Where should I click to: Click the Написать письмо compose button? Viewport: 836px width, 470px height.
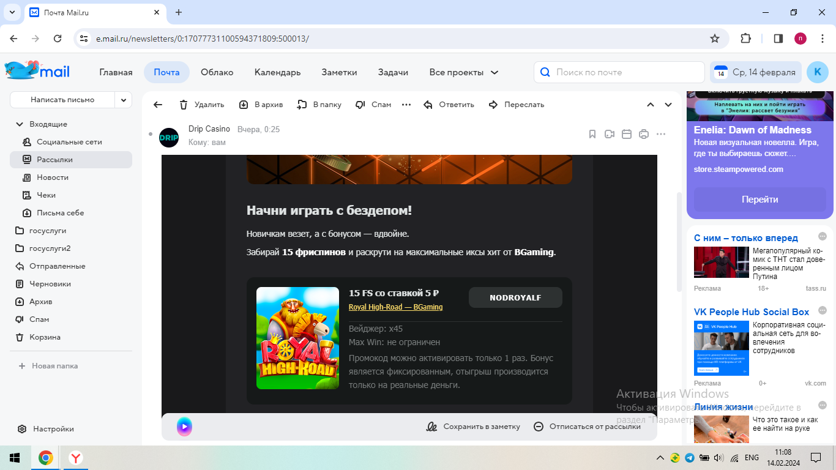click(62, 100)
